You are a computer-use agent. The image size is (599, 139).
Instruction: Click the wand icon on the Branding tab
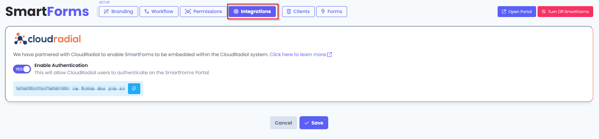coord(106,12)
